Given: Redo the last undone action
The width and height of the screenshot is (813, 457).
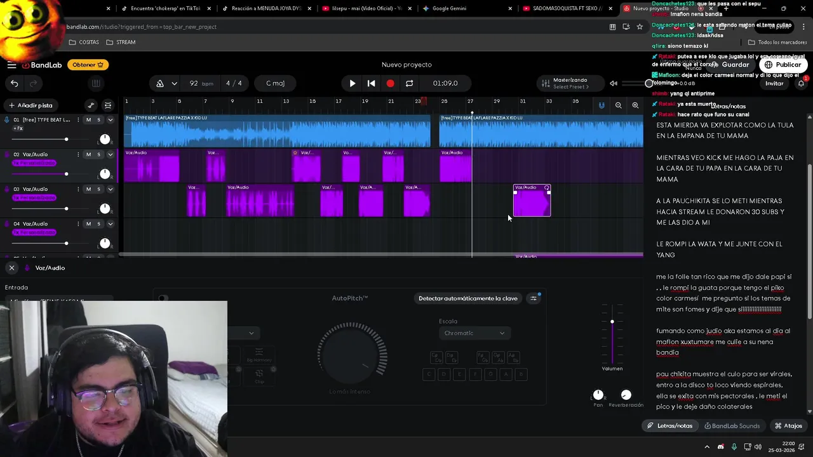Looking at the screenshot, I should pos(33,83).
